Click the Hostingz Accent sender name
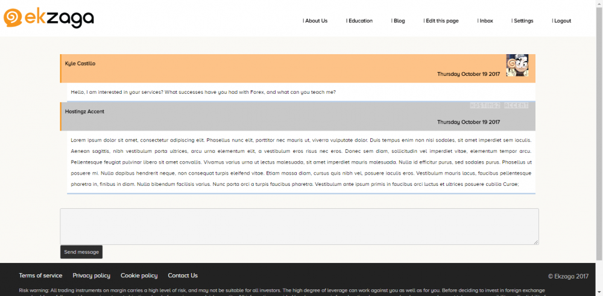The image size is (603, 296). click(x=84, y=111)
